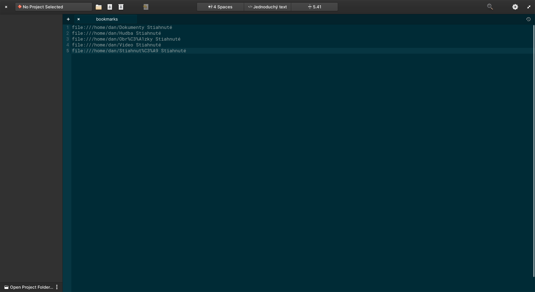535x292 pixels.
Task: Click the Save As icon
Action: click(x=121, y=7)
